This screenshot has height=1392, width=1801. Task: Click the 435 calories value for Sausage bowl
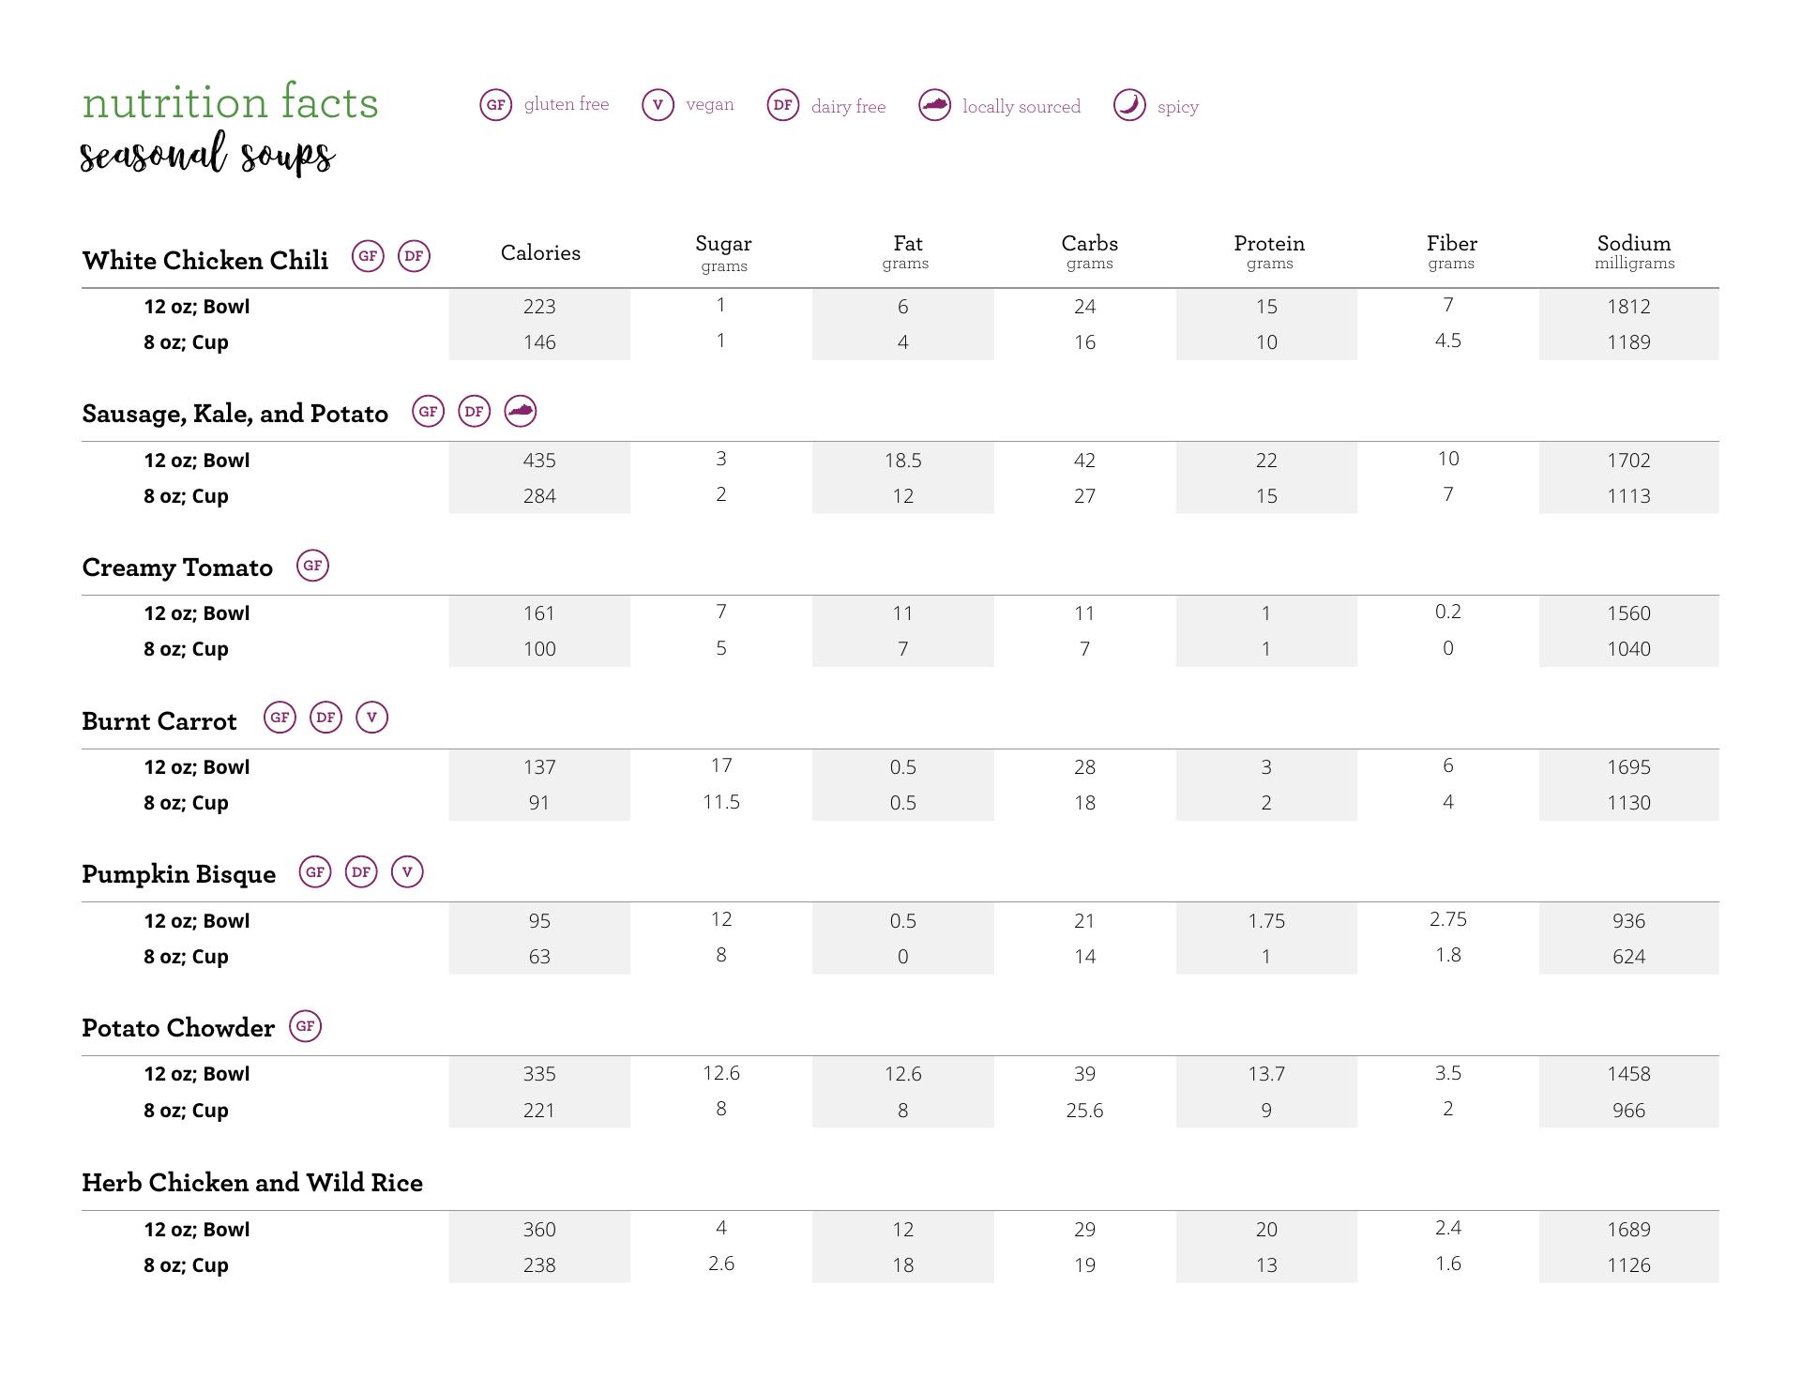pos(539,461)
